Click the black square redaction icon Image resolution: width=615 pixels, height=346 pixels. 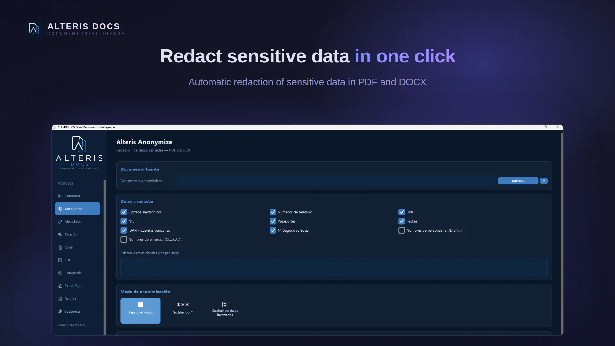tap(140, 305)
